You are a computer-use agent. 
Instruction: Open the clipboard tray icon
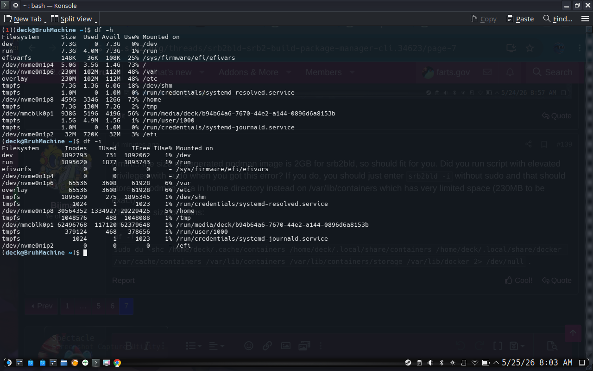pyautogui.click(x=419, y=363)
